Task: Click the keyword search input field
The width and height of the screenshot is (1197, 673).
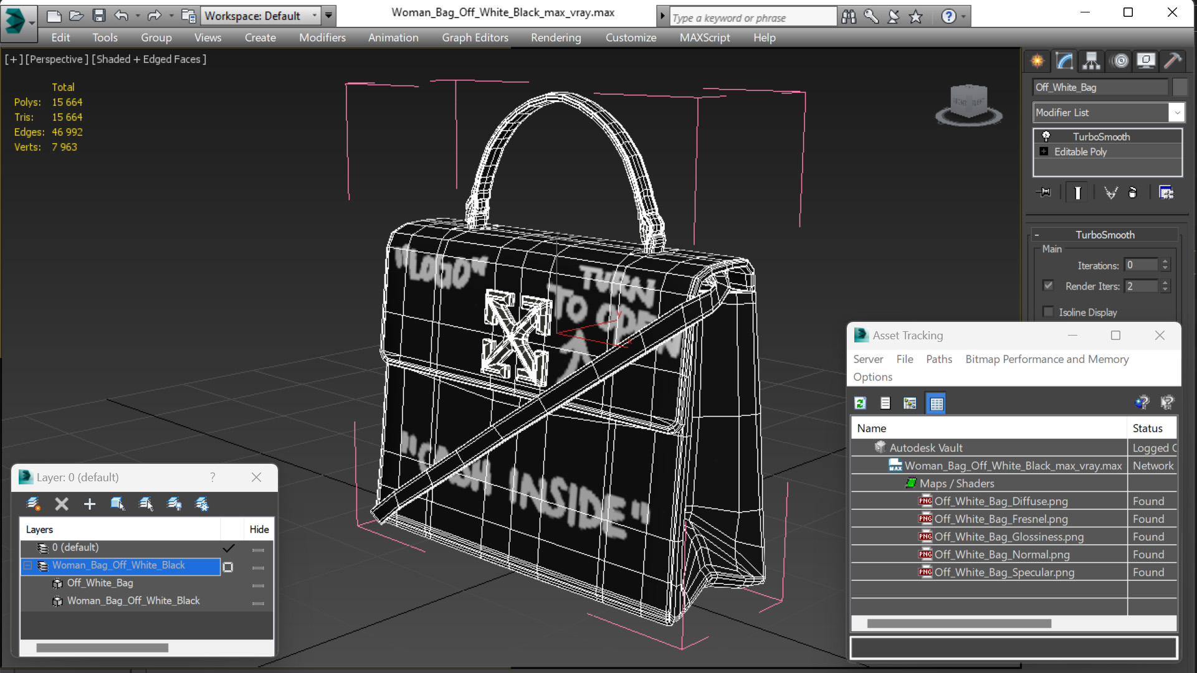Action: point(753,17)
